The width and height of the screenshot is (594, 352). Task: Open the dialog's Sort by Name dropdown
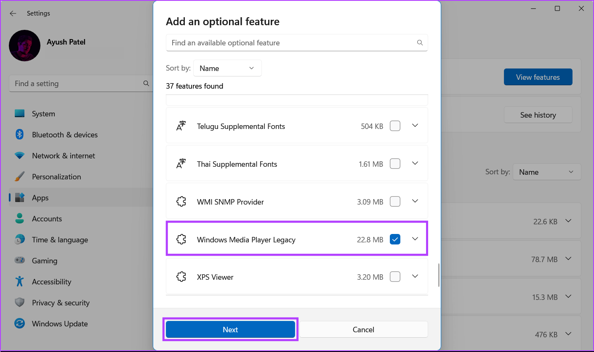coord(227,68)
